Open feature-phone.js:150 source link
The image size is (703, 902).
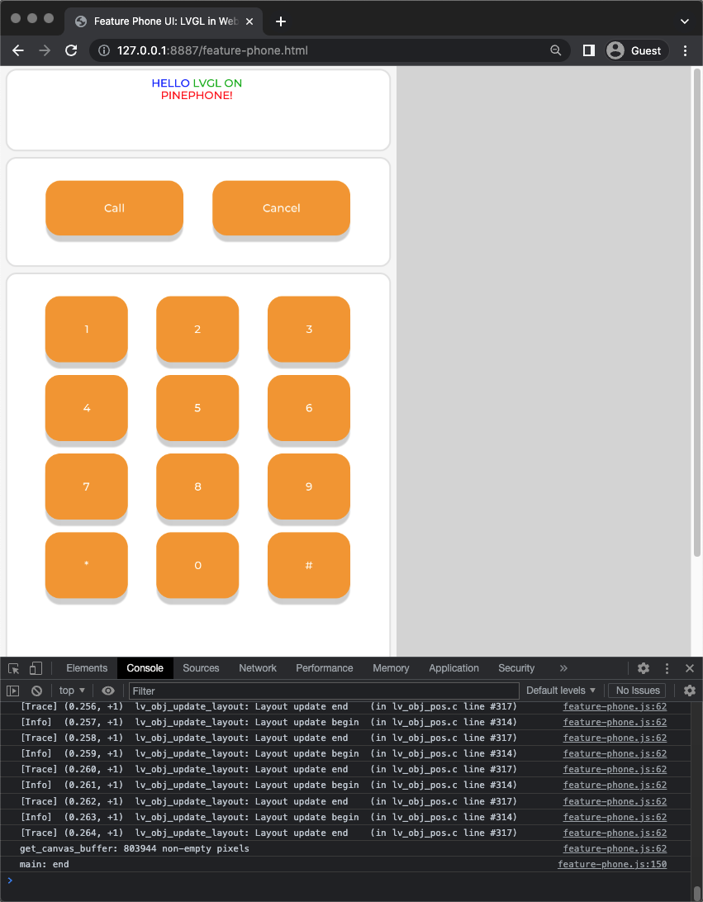pos(611,864)
